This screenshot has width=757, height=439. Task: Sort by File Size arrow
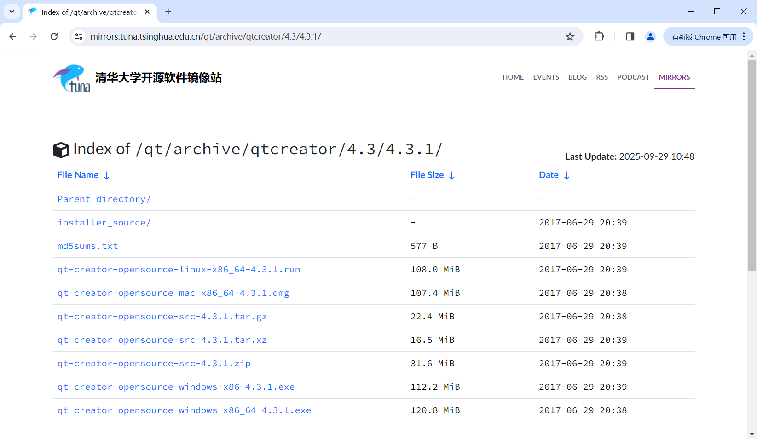click(452, 175)
